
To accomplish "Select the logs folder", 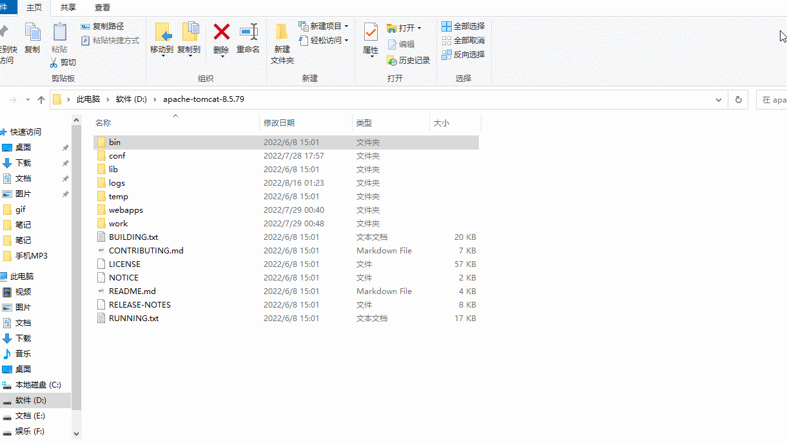I will click(286, 182).
